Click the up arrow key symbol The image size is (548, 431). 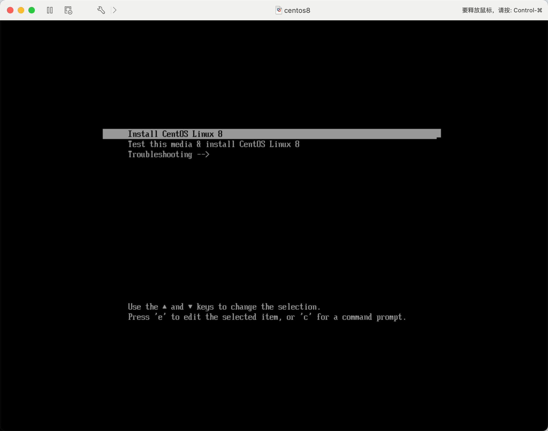click(165, 307)
